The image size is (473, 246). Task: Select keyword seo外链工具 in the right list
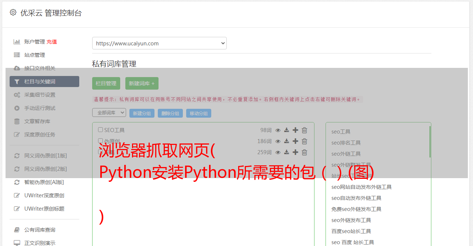(x=346, y=154)
